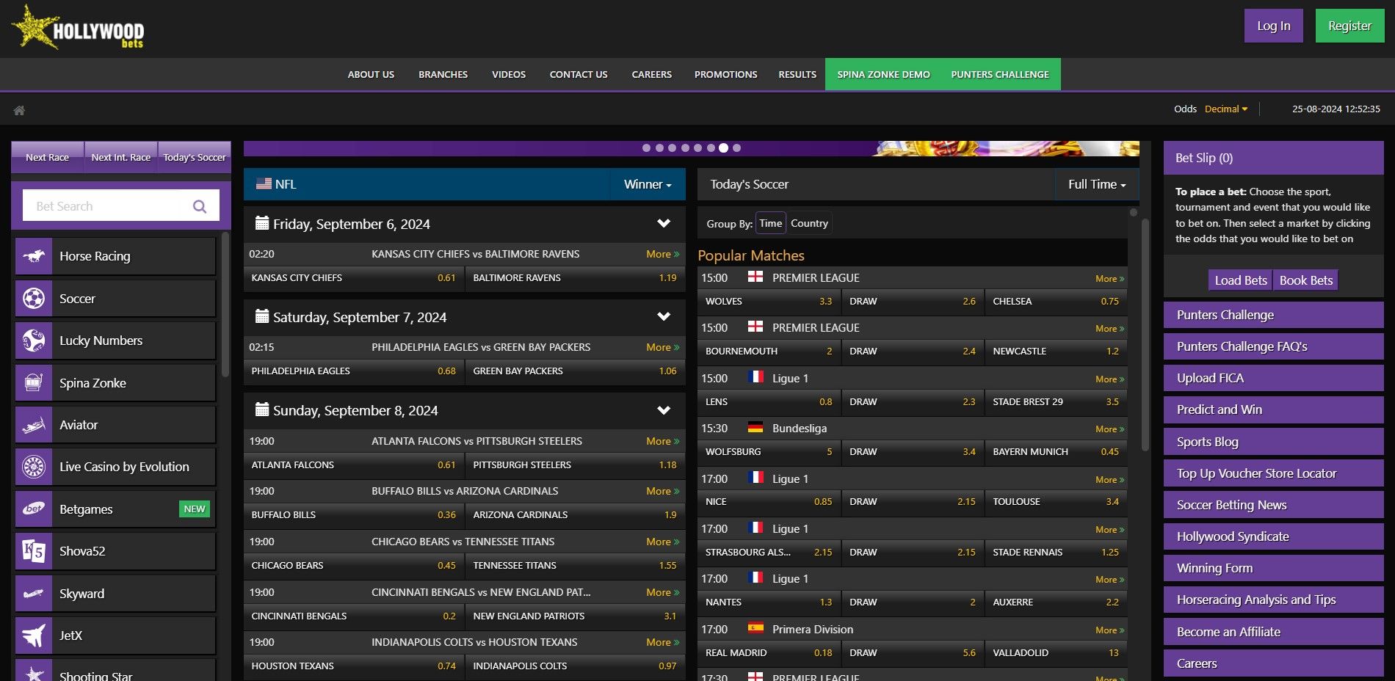
Task: Click the USA flag next to NFL
Action: pyautogui.click(x=264, y=183)
